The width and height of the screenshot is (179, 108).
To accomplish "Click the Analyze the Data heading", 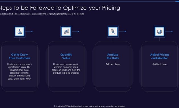I will coord(113,56).
